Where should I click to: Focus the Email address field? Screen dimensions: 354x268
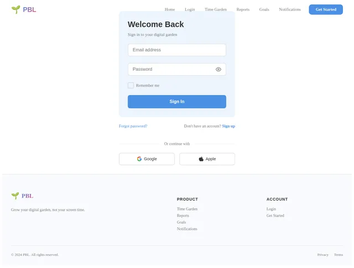click(x=177, y=50)
